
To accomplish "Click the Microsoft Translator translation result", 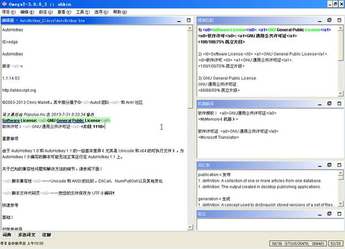I will point(238,134).
